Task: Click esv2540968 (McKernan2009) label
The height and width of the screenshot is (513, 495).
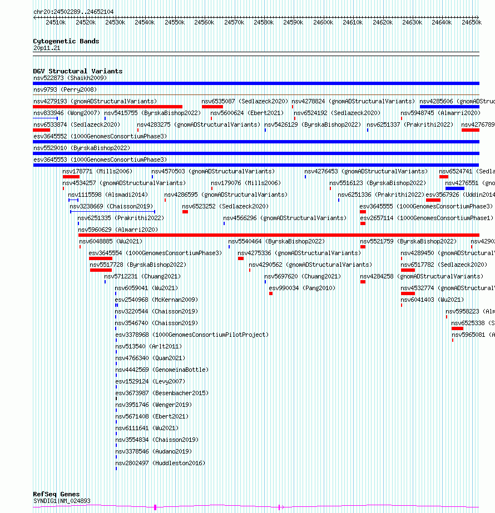Action: [x=156, y=300]
